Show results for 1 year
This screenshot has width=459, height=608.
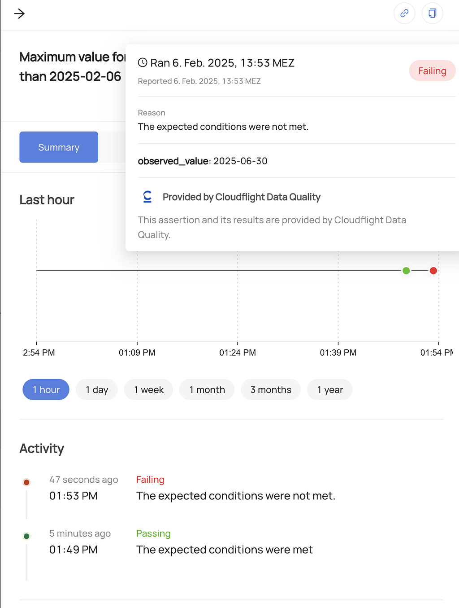click(x=330, y=389)
